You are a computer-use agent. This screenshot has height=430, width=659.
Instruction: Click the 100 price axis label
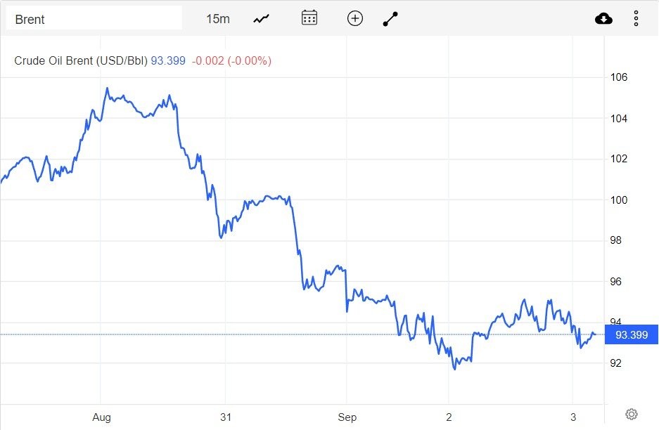tap(619, 200)
